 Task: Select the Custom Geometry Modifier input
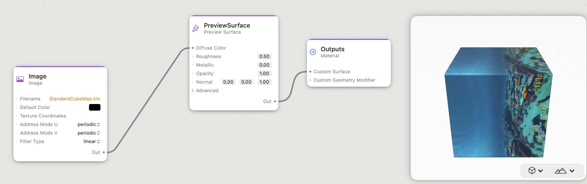tap(344, 80)
